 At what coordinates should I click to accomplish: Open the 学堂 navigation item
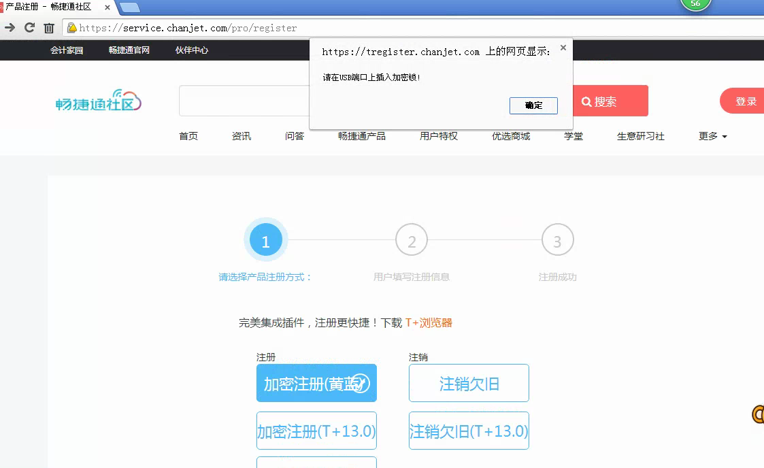coord(574,136)
